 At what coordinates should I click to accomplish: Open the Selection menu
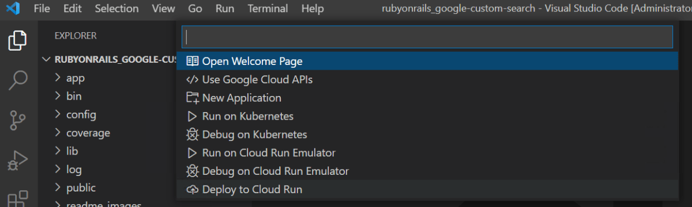tap(117, 9)
